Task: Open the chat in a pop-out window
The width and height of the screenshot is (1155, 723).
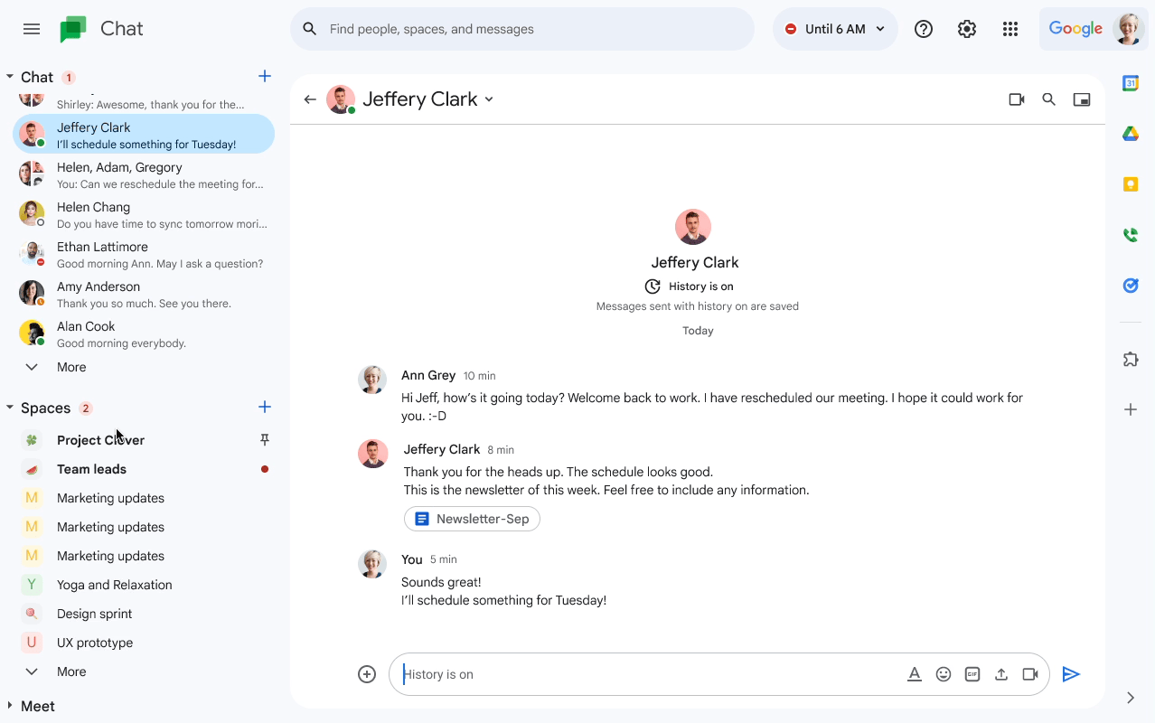Action: tap(1081, 99)
